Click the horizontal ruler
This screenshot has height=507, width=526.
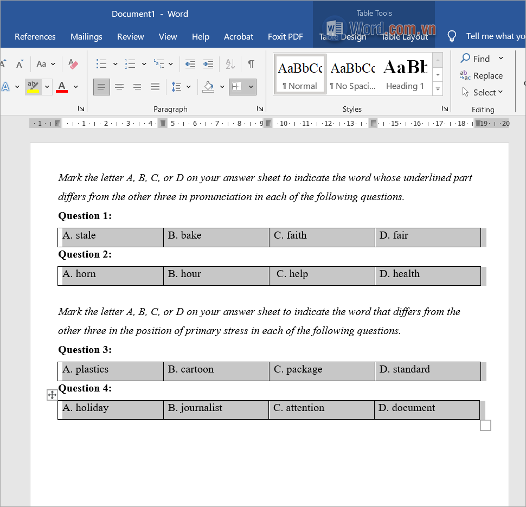[x=270, y=124]
